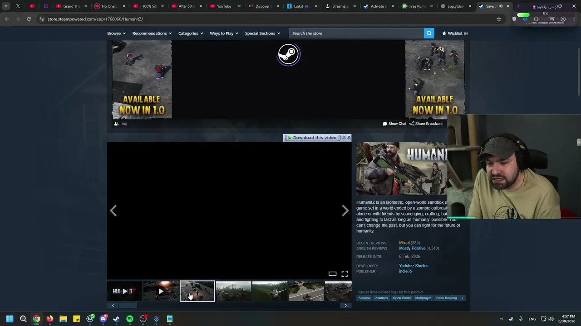Image resolution: width=581 pixels, height=326 pixels.
Task: Go to the previous media item arrow
Action: 113,211
